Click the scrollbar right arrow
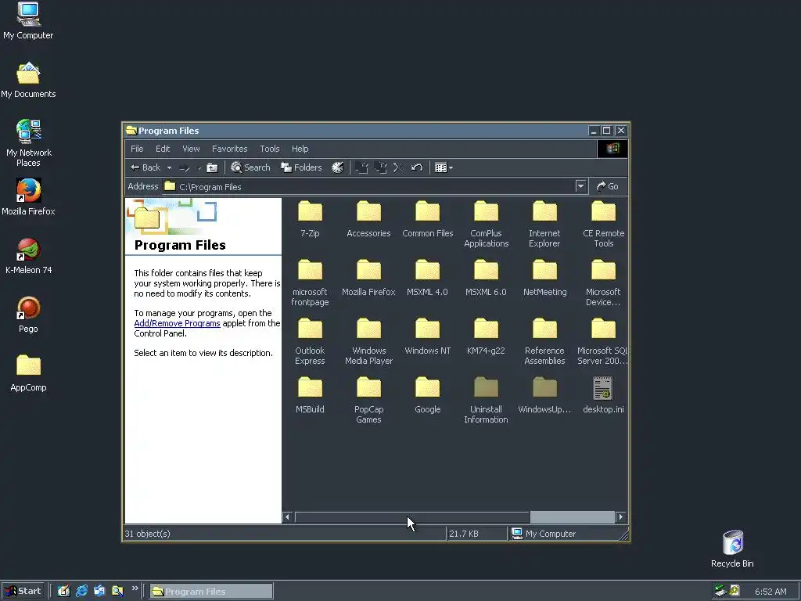801x601 pixels. 620,517
